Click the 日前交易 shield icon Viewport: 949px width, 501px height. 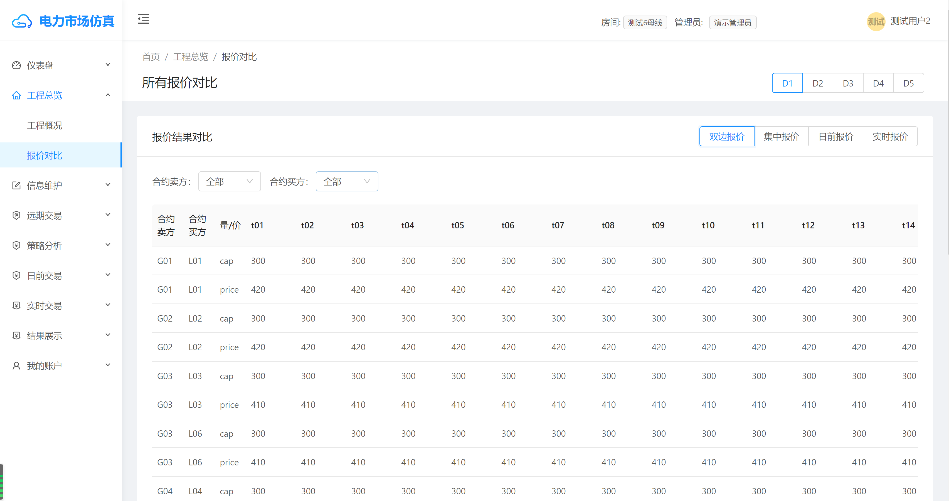coord(16,276)
